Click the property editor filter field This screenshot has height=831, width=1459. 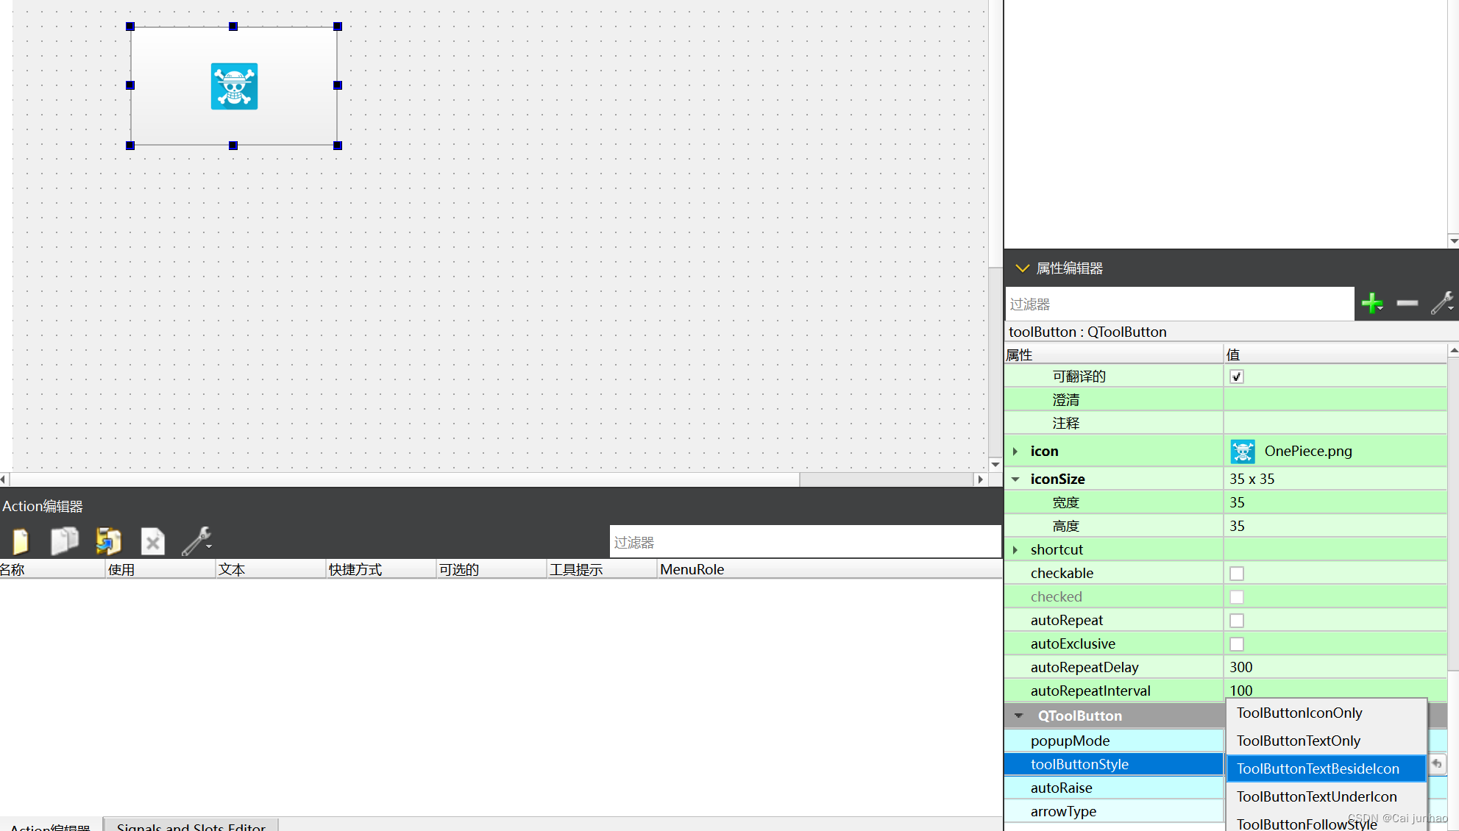point(1179,304)
